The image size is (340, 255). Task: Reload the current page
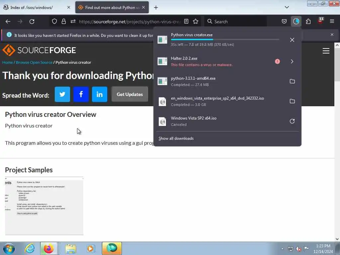(x=32, y=22)
